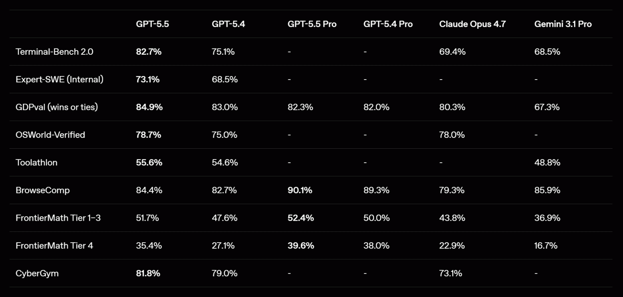The width and height of the screenshot is (623, 297).
Task: Click the 48.8% Toolathlon value
Action: point(547,162)
